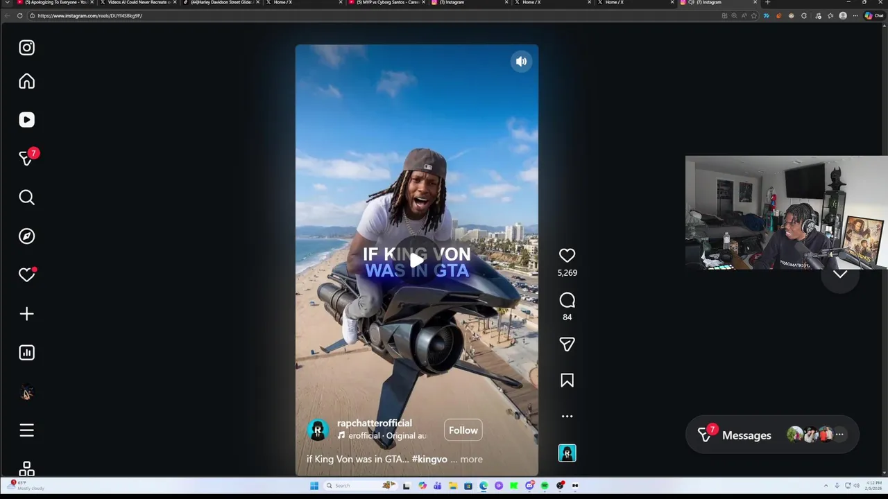
Task: Open Microsoft Store from taskbar
Action: point(468,486)
